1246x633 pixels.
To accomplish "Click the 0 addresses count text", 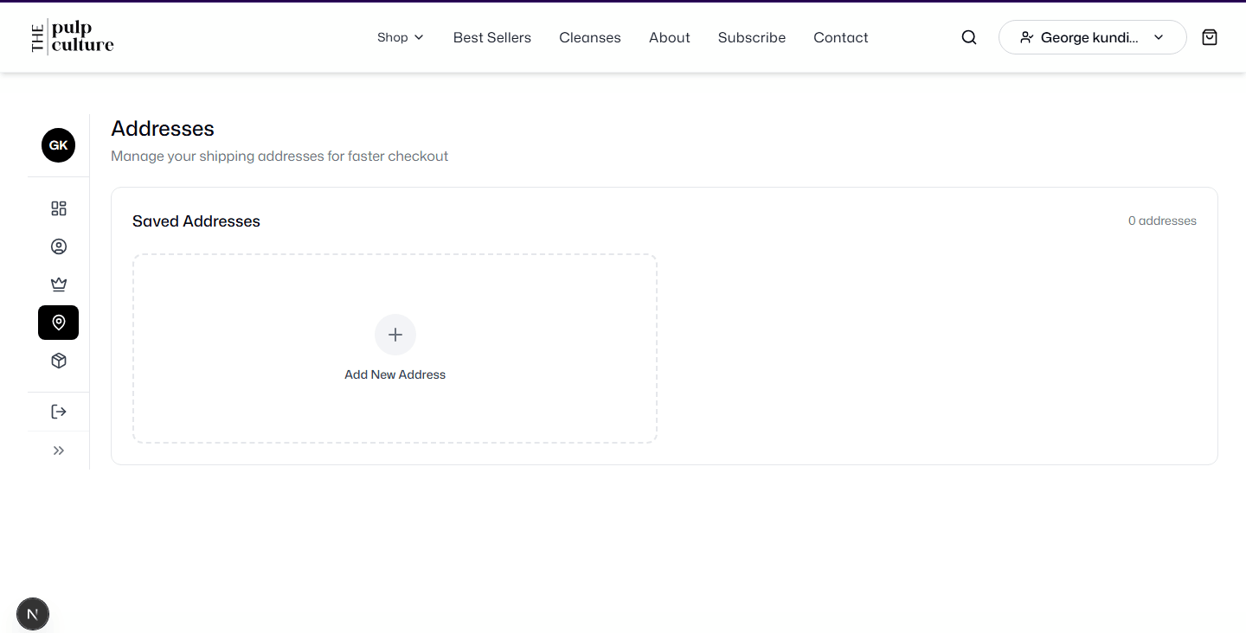I will [1162, 221].
